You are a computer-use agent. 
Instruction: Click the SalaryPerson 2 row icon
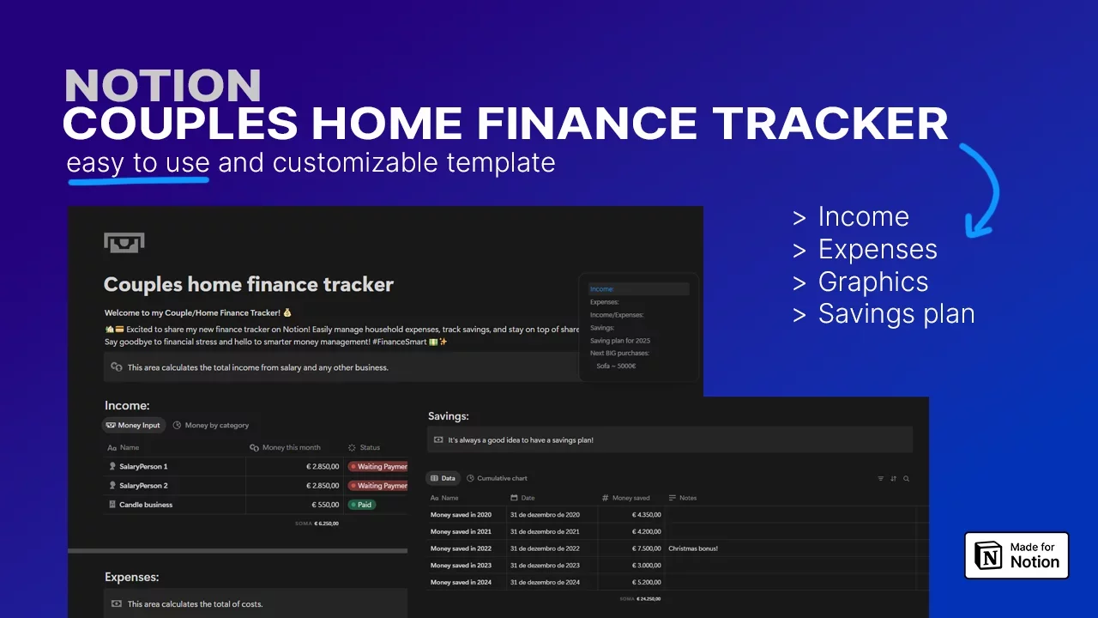[x=112, y=486]
